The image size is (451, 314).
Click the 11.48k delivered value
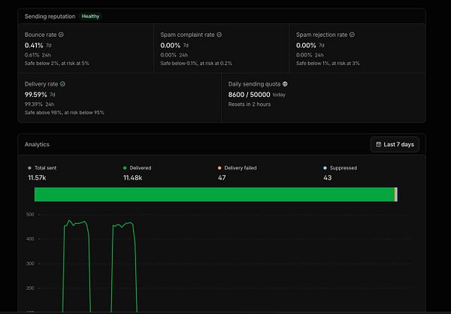coord(132,178)
